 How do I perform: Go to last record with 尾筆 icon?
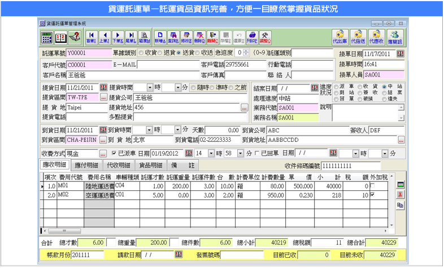[x=130, y=37]
